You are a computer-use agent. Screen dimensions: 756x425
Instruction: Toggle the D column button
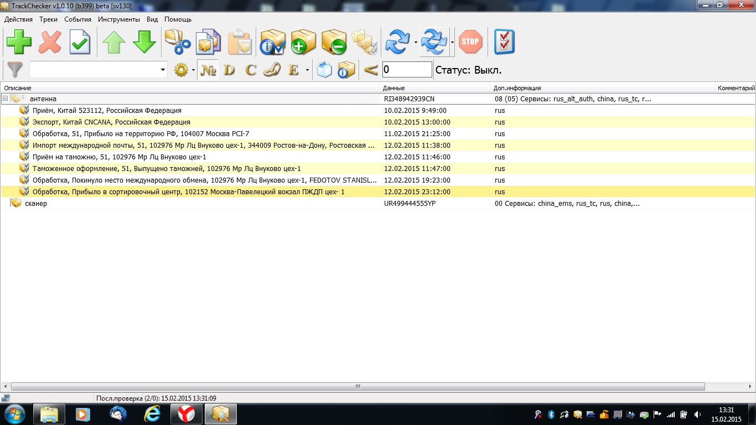229,70
